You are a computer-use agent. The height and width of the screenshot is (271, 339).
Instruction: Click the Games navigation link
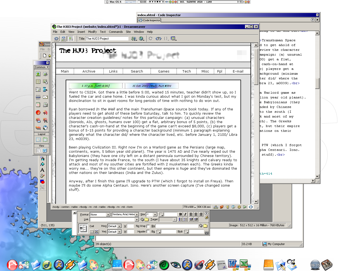164,71
